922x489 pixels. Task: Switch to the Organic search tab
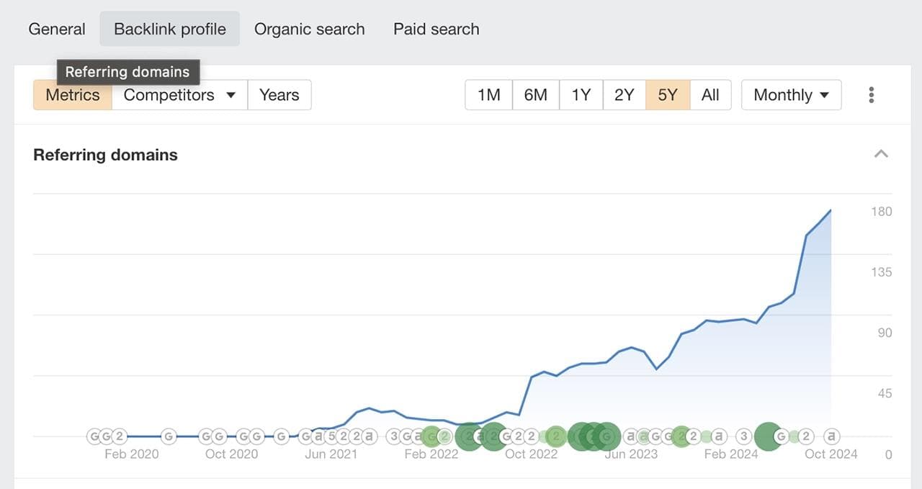pos(309,30)
